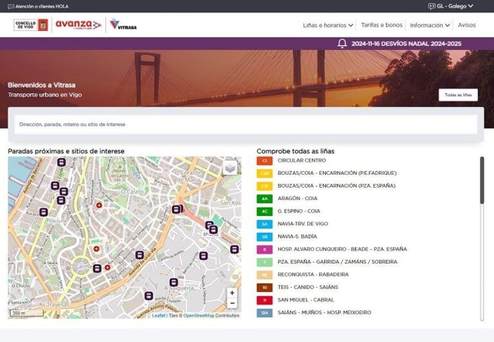
Task: Open the OpenStreetMap attribution link
Action: (199, 315)
